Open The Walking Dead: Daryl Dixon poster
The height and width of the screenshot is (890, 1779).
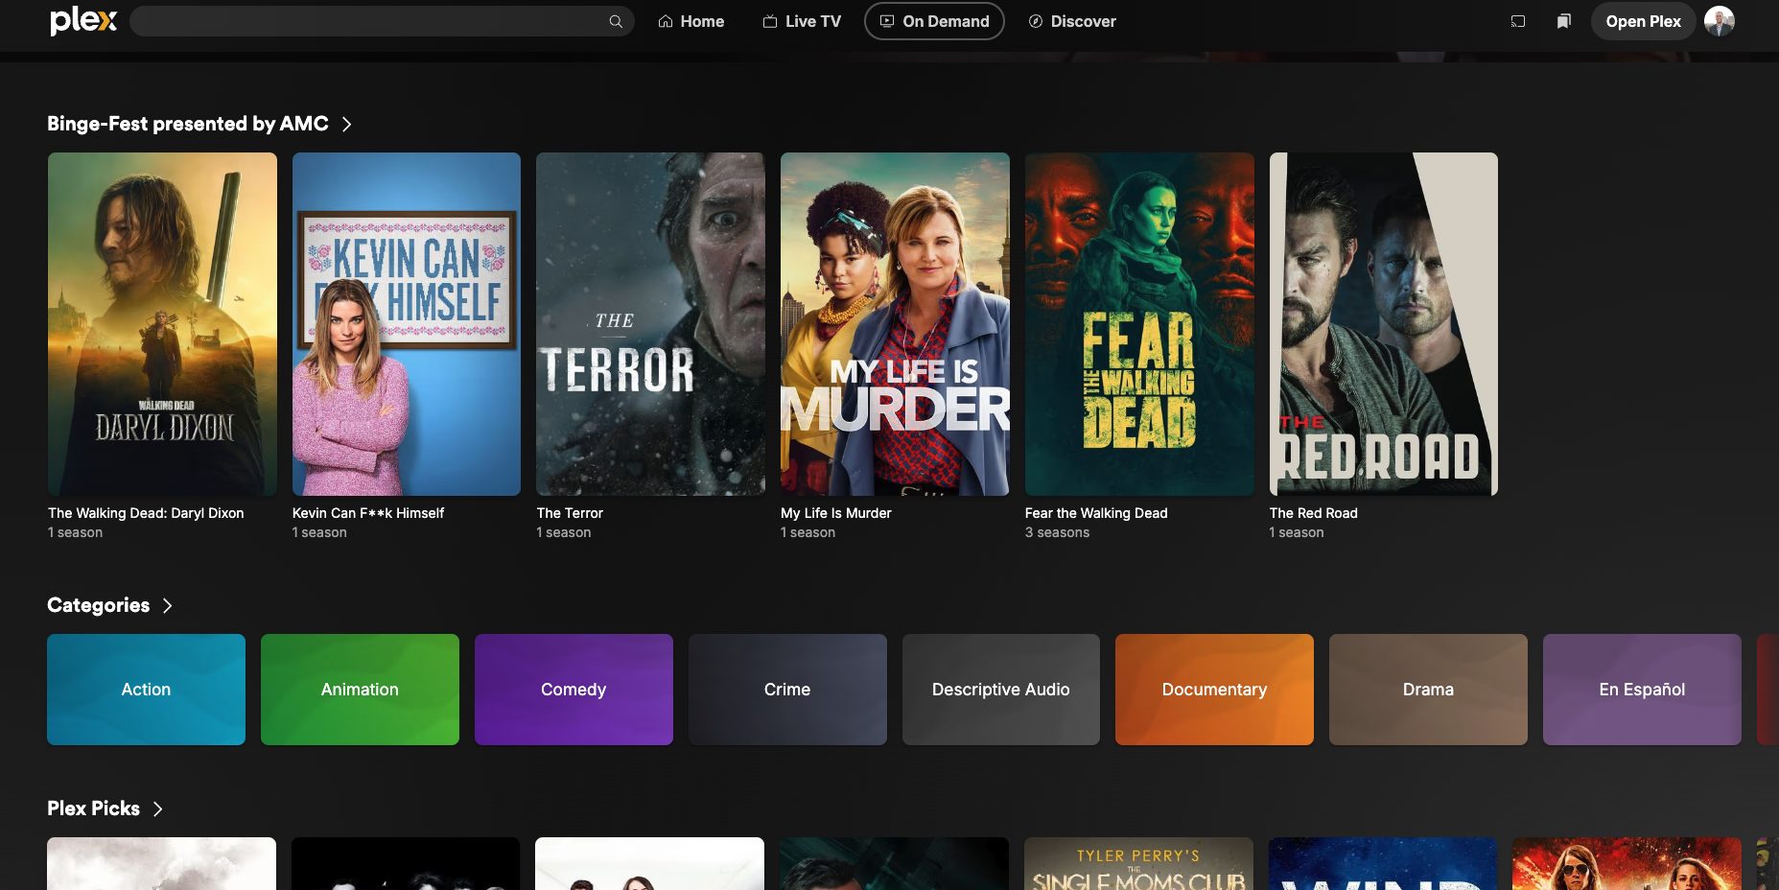(162, 324)
